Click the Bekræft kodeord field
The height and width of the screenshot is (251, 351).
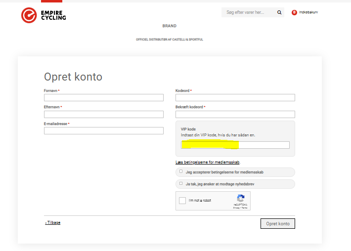click(x=235, y=114)
